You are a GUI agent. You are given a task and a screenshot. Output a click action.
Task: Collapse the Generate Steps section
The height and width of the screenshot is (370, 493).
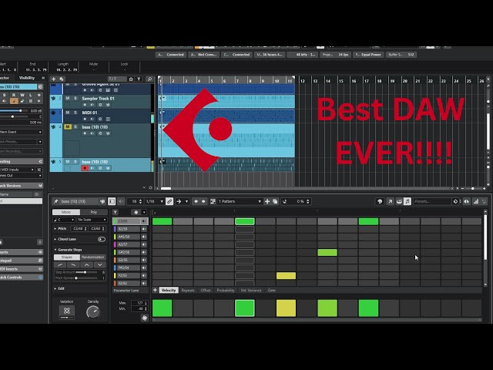tap(55, 250)
